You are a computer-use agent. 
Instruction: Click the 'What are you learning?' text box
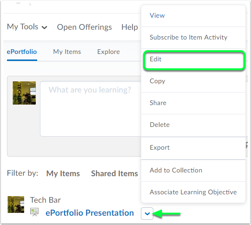pos(91,109)
